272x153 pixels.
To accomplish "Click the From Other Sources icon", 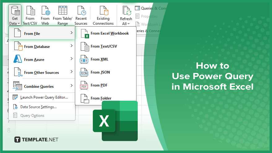I will [x=18, y=72].
